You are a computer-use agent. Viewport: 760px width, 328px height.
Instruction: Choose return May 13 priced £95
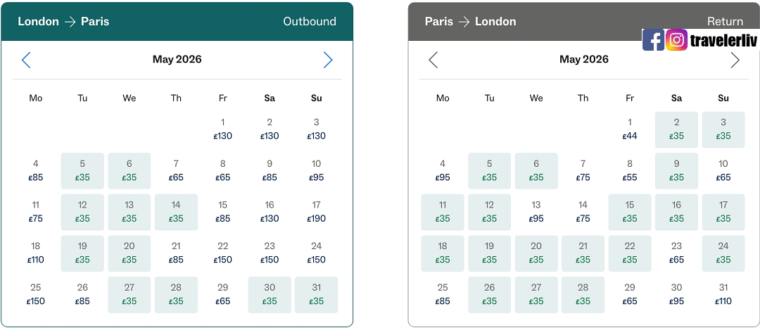pos(536,212)
